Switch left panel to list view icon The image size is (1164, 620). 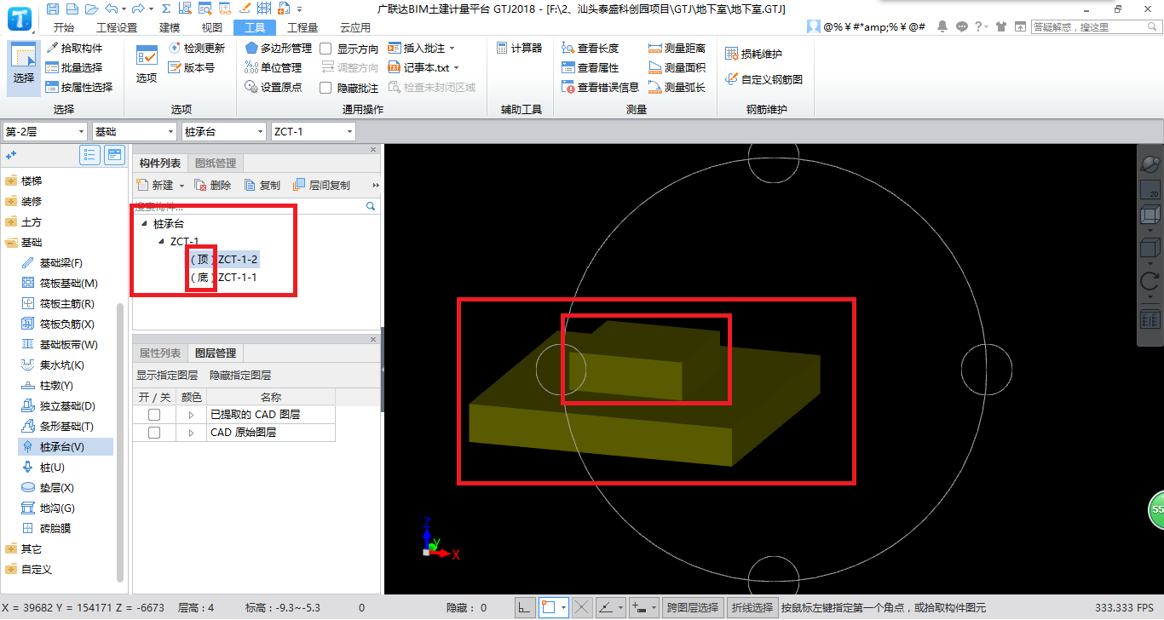tap(89, 155)
